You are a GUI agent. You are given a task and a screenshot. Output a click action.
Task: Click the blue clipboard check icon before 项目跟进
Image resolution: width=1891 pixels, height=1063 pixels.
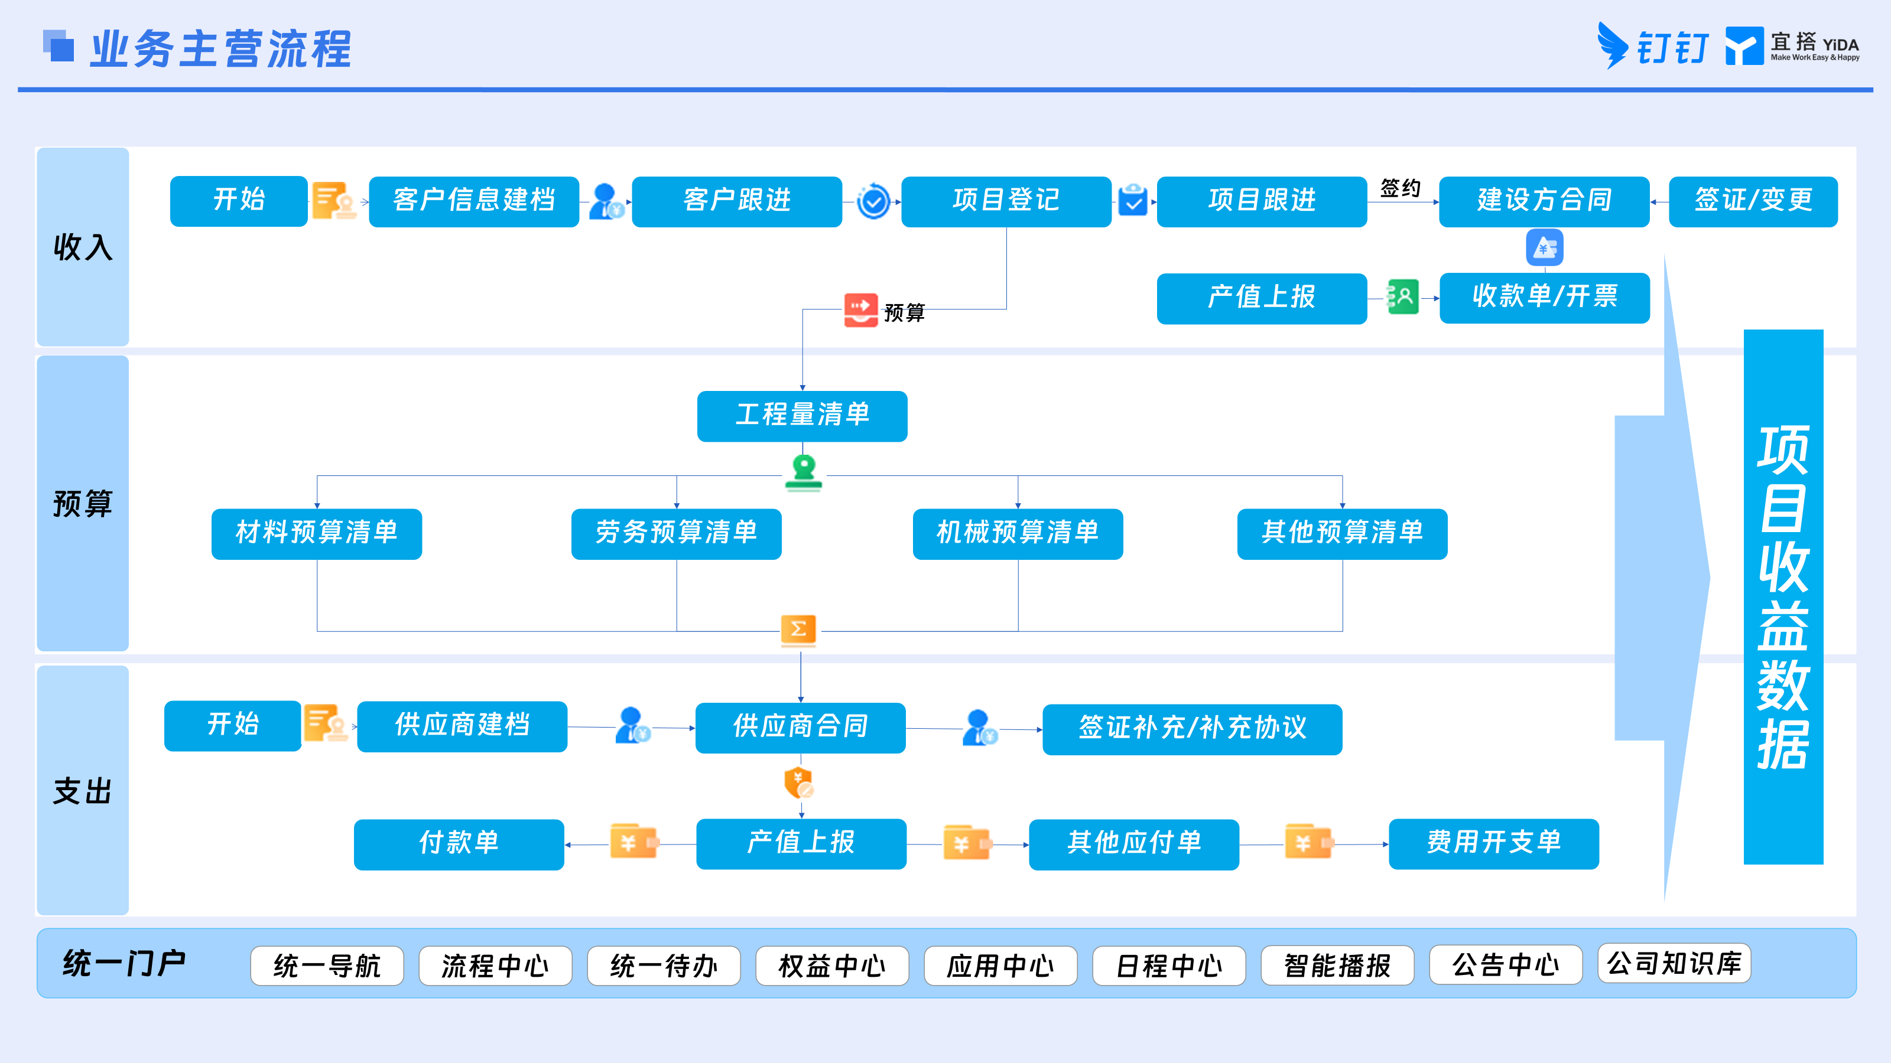click(1133, 200)
